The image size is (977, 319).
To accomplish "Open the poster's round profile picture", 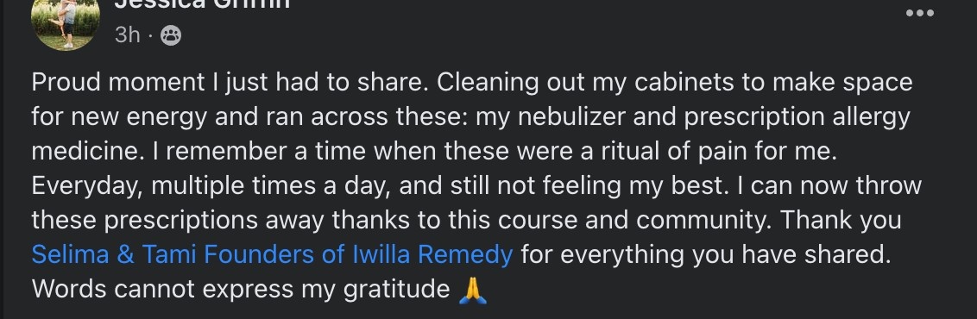I will [x=66, y=25].
